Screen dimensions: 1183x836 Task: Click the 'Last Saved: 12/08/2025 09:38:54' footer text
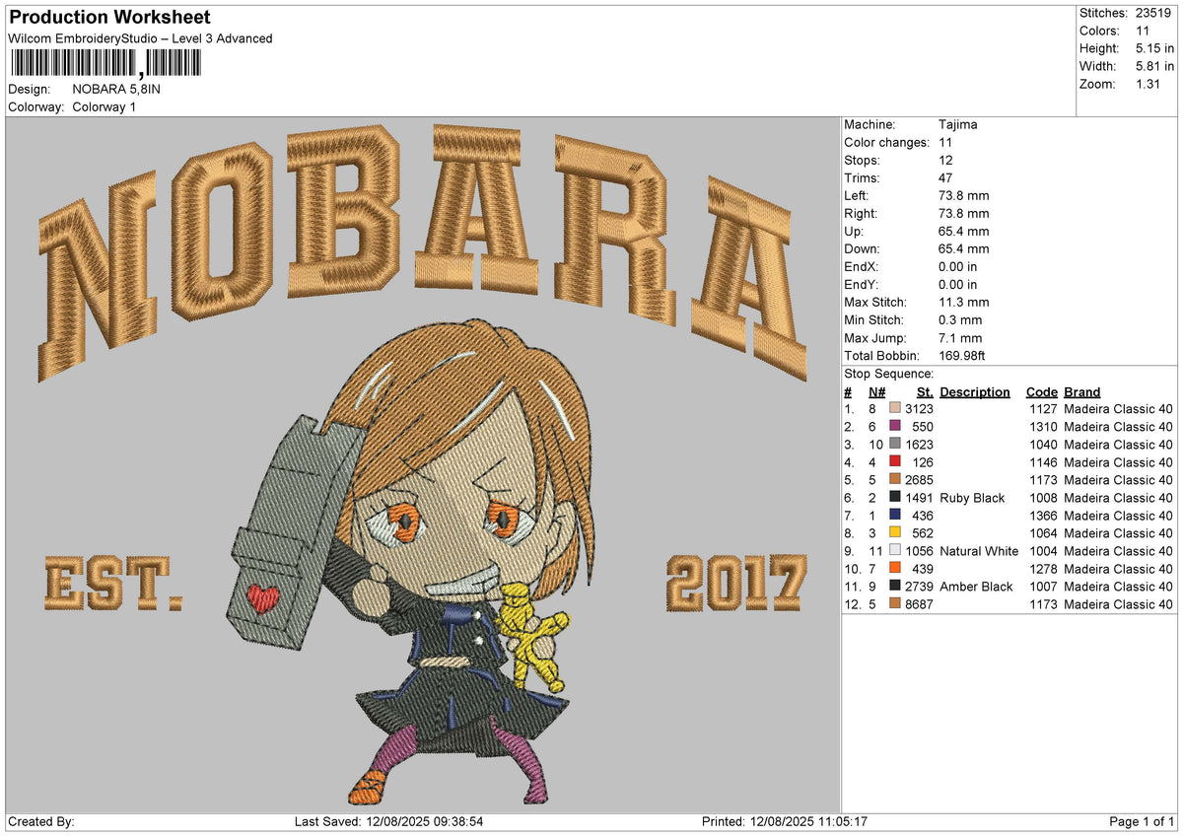coord(388,821)
